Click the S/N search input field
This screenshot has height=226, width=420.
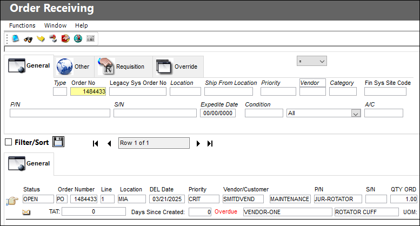click(155, 113)
